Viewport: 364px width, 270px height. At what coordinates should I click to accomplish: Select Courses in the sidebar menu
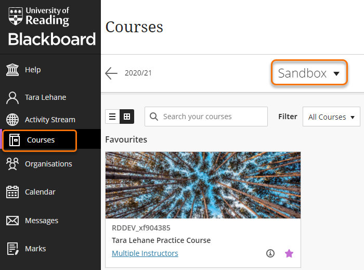pyautogui.click(x=41, y=140)
